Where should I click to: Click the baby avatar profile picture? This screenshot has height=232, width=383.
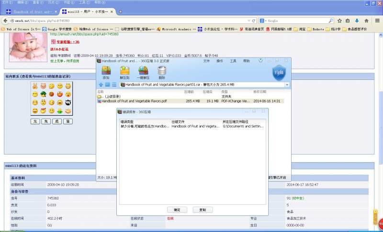coord(28,47)
